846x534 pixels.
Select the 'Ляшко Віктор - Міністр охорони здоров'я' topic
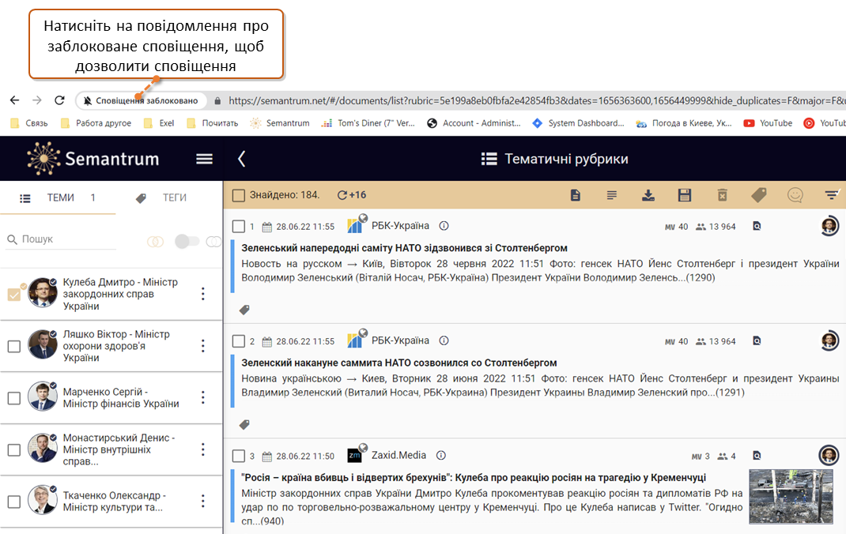[x=116, y=346]
